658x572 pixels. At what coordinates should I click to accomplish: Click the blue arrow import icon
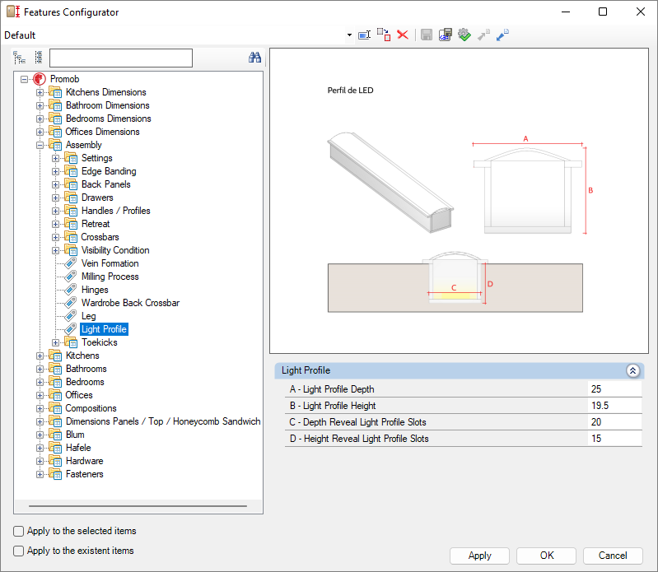click(502, 35)
